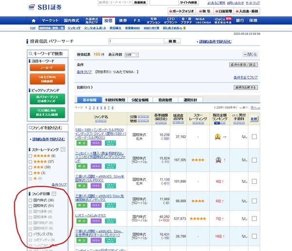Switch to the 分配金情報 tab
The height and width of the screenshot is (251, 292).
pyautogui.click(x=140, y=100)
